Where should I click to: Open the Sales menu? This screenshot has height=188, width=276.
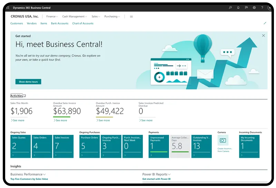[x=96, y=17]
